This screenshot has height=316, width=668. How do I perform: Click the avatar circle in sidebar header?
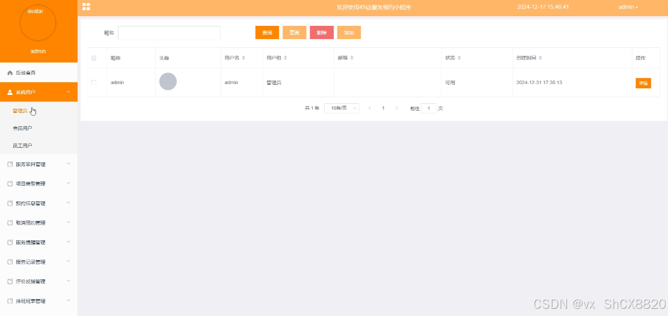38,23
